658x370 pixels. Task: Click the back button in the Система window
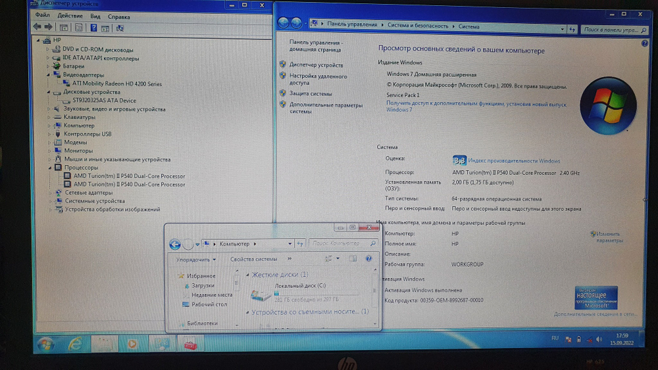click(283, 22)
